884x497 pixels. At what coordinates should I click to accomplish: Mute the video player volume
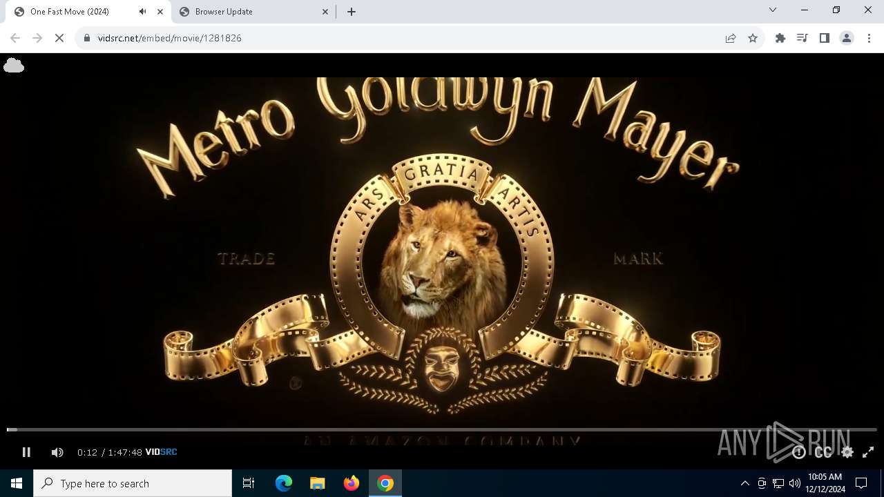coord(57,452)
